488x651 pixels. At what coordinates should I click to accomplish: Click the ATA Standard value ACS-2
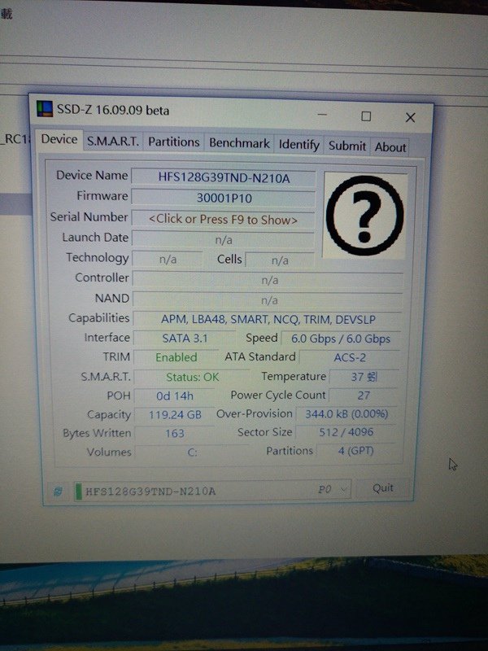pos(350,357)
